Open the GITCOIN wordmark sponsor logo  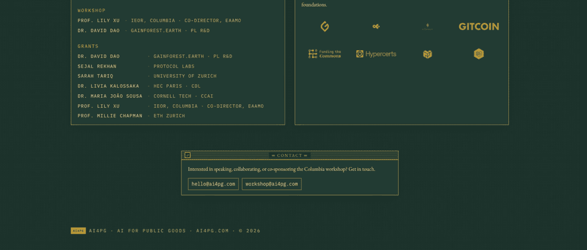click(x=479, y=26)
